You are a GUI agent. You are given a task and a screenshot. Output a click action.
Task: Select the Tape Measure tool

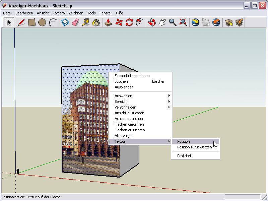pos(85,22)
